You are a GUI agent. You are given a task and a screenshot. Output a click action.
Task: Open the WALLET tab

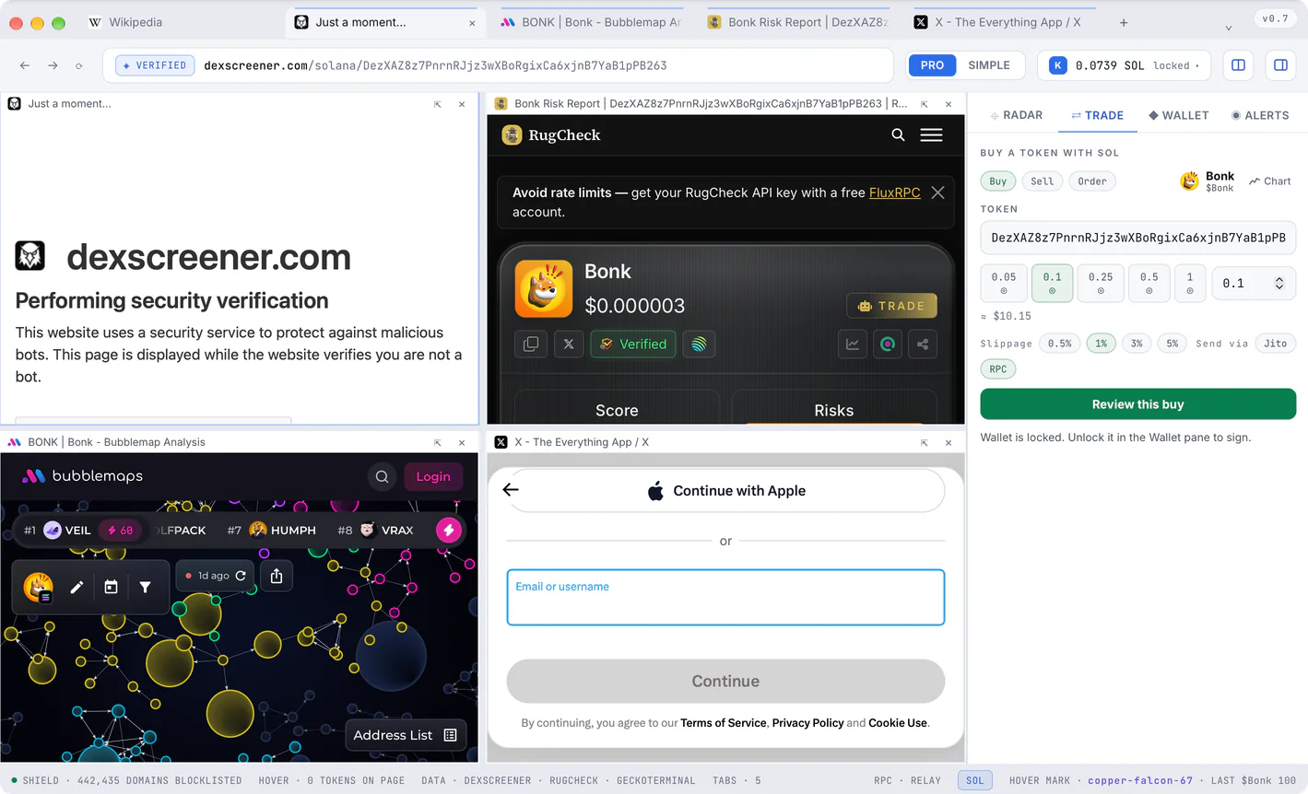coord(1178,115)
